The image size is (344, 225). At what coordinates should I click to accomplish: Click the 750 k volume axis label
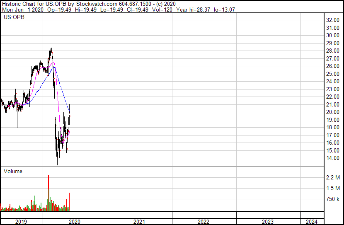point(333,199)
